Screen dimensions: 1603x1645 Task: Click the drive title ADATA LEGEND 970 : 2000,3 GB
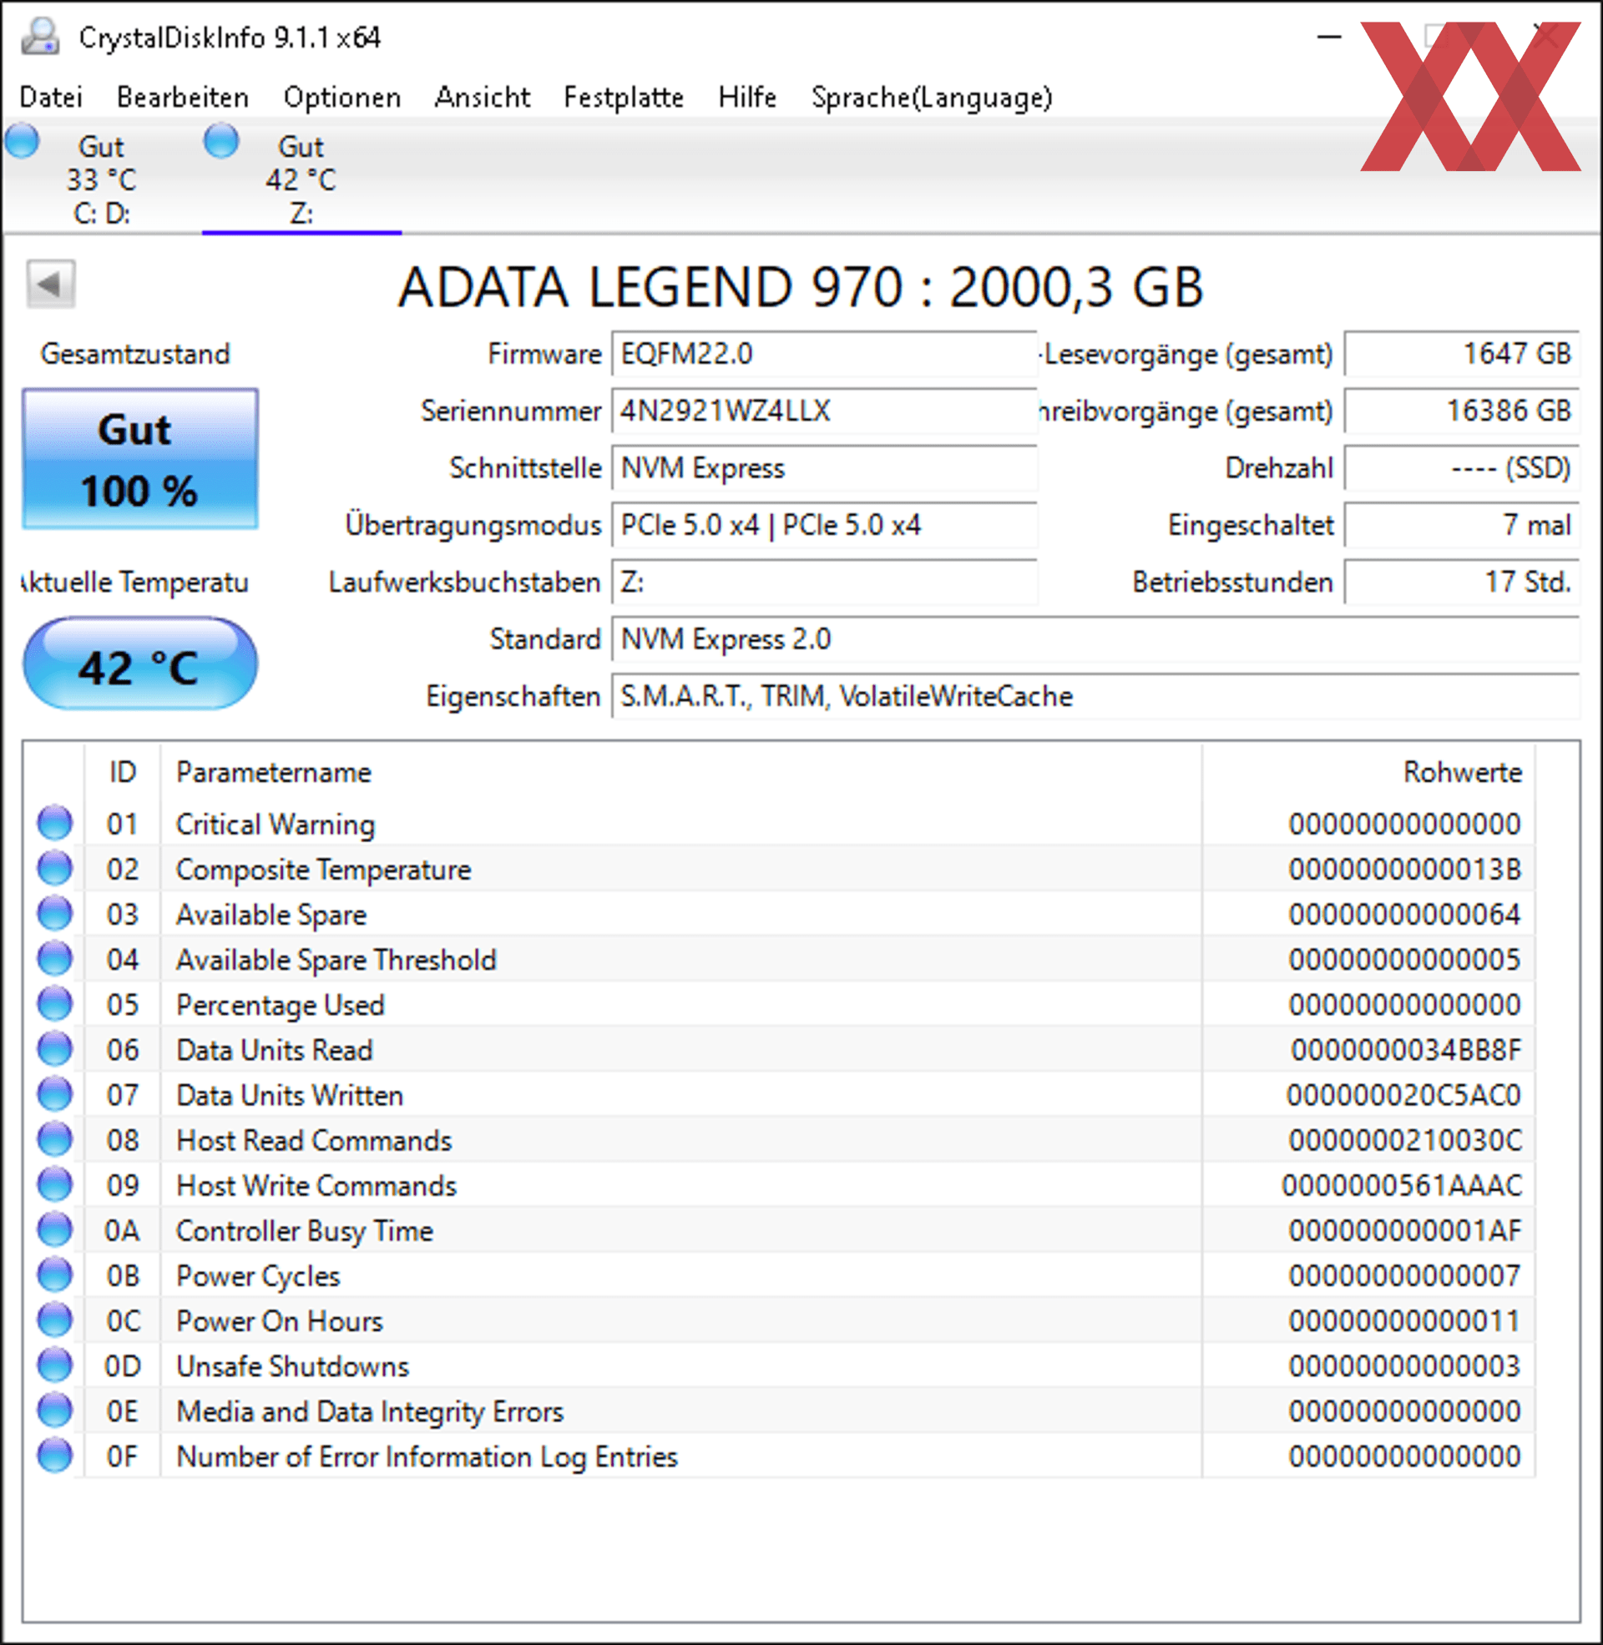[x=801, y=286]
